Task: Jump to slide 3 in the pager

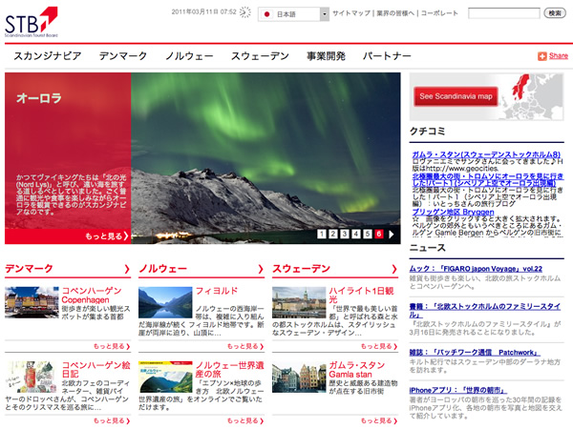Action: pos(345,234)
